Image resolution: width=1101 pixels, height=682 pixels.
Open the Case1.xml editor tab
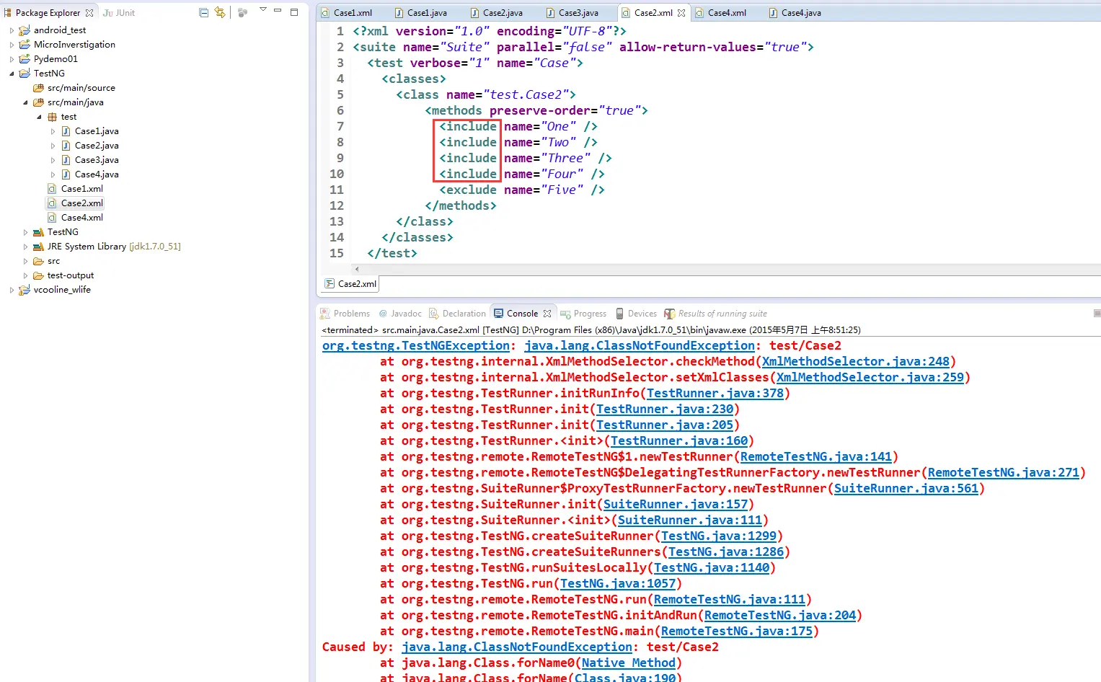point(346,13)
